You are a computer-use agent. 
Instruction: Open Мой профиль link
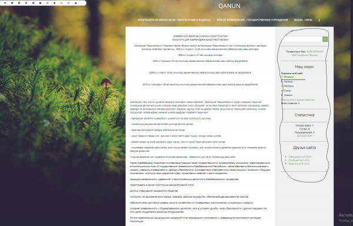299,55
